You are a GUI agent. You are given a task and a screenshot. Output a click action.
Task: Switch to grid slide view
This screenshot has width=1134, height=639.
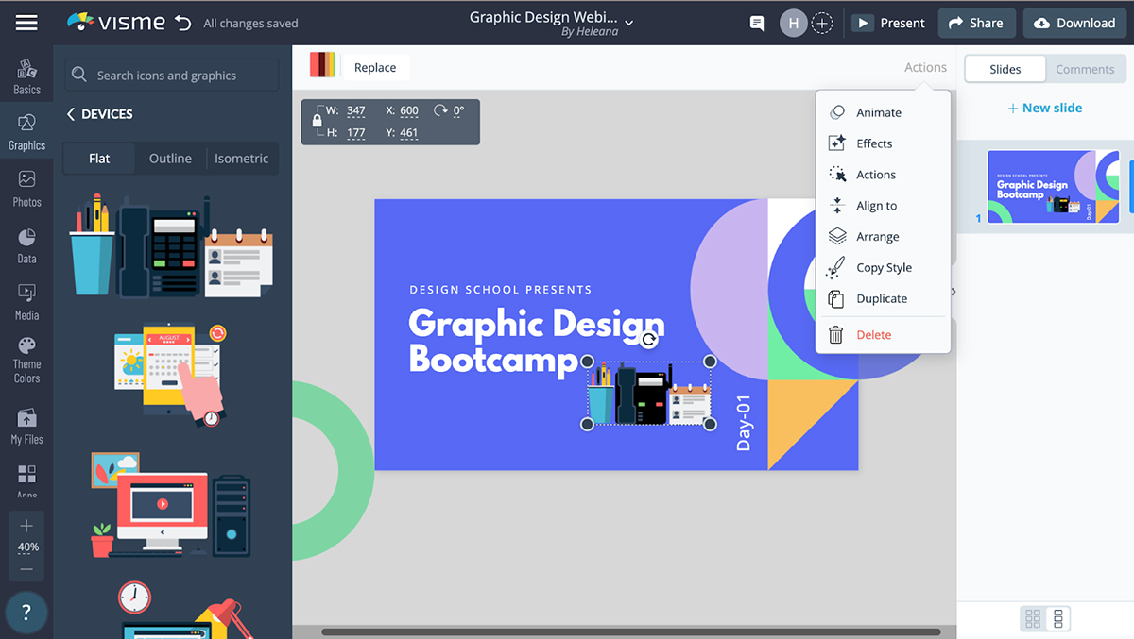tap(1033, 618)
